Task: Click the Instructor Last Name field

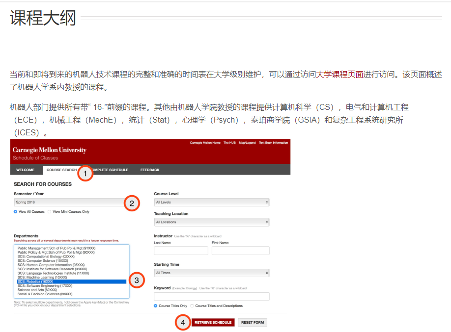Action: point(181,251)
